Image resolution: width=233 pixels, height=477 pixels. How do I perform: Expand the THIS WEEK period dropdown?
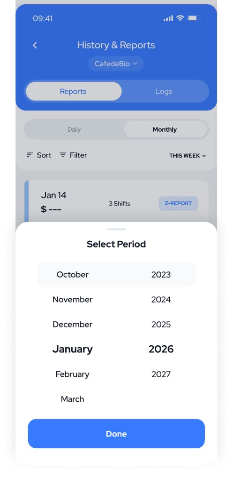click(188, 156)
